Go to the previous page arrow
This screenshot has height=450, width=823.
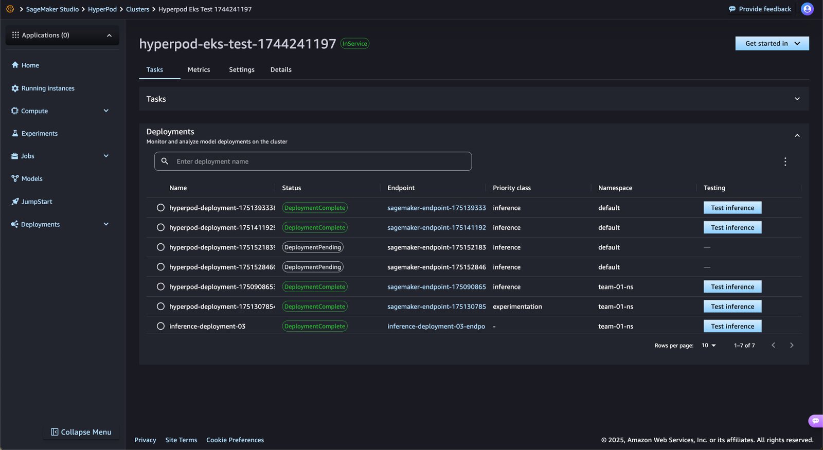tap(773, 345)
